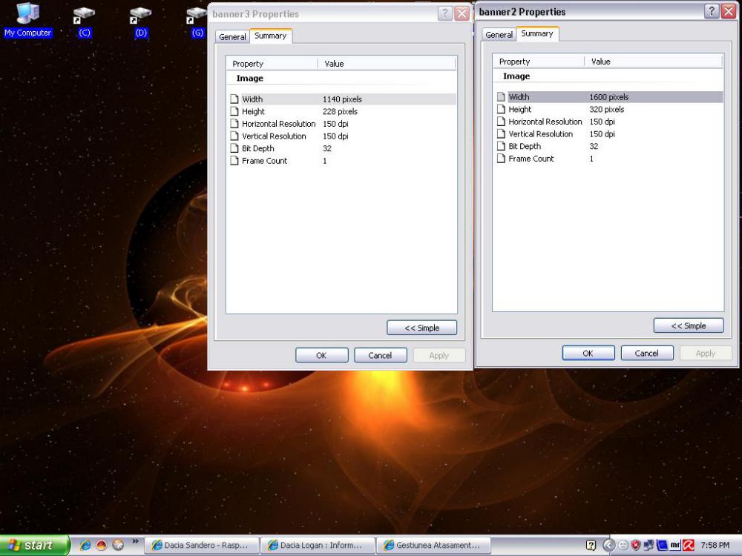
Task: Launch Internet Explorer from Quick Launch
Action: coord(85,545)
